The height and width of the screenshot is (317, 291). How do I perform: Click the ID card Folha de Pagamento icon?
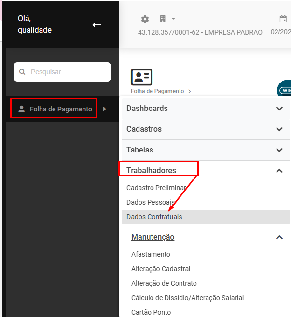click(141, 77)
